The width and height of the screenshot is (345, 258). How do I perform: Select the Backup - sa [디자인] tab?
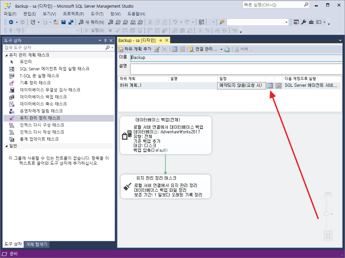pos(137,40)
